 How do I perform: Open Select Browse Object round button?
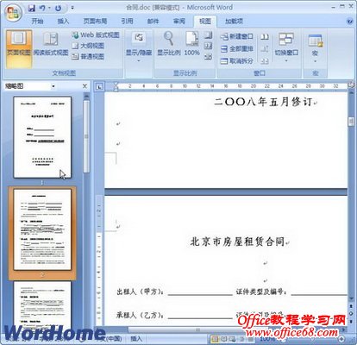point(351,313)
